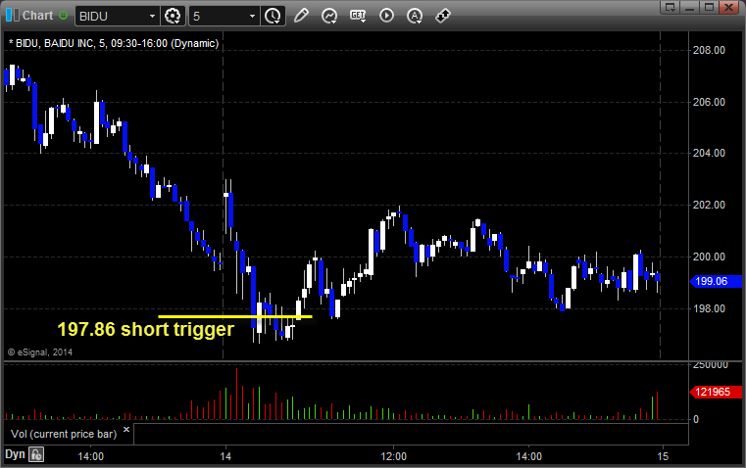The image size is (746, 468).
Task: Open the alerts A icon menu
Action: [x=415, y=16]
